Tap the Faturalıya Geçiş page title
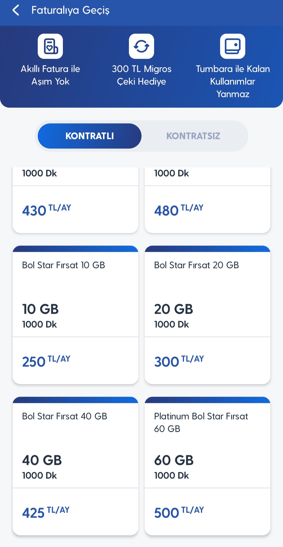Image resolution: width=283 pixels, height=547 pixels. tap(70, 10)
